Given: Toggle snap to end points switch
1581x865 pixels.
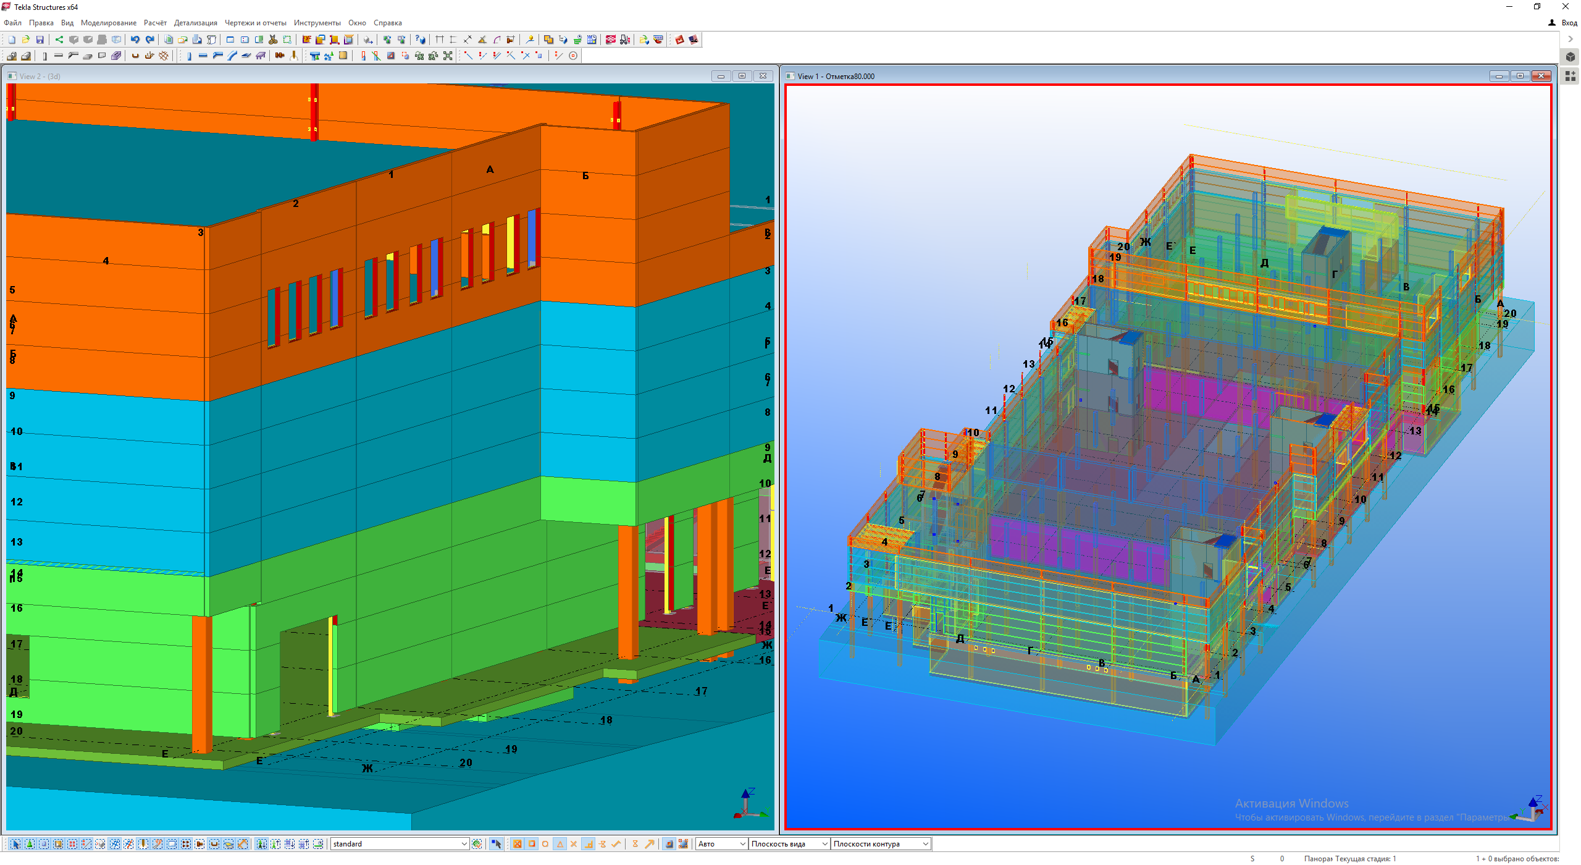Looking at the screenshot, I should tap(532, 844).
